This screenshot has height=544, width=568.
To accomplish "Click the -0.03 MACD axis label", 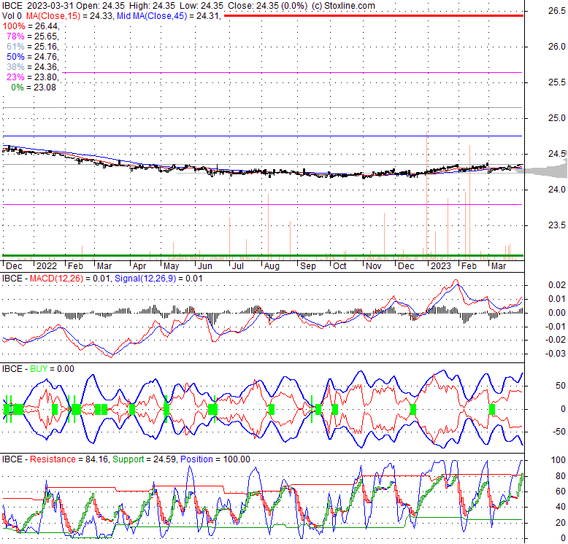I will click(556, 354).
